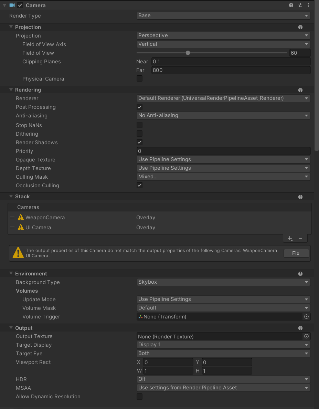Screen dimensions: 319x409
Task: Open the Background Type dropdown
Action: tap(224, 282)
